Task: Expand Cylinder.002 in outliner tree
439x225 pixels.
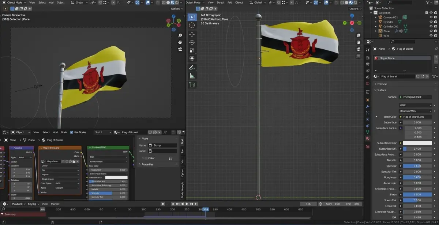Action: point(376,26)
